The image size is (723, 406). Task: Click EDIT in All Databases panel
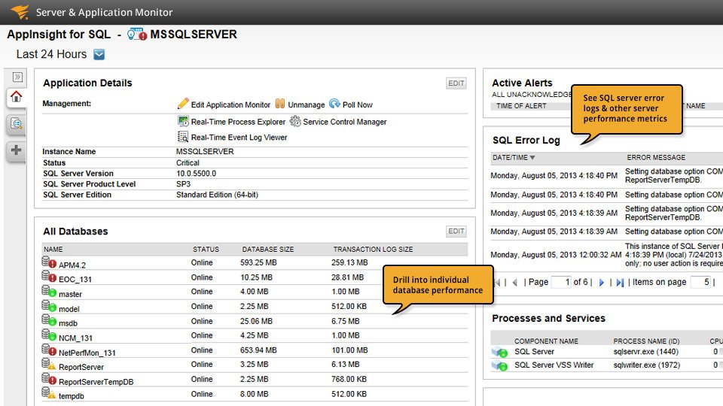(456, 231)
